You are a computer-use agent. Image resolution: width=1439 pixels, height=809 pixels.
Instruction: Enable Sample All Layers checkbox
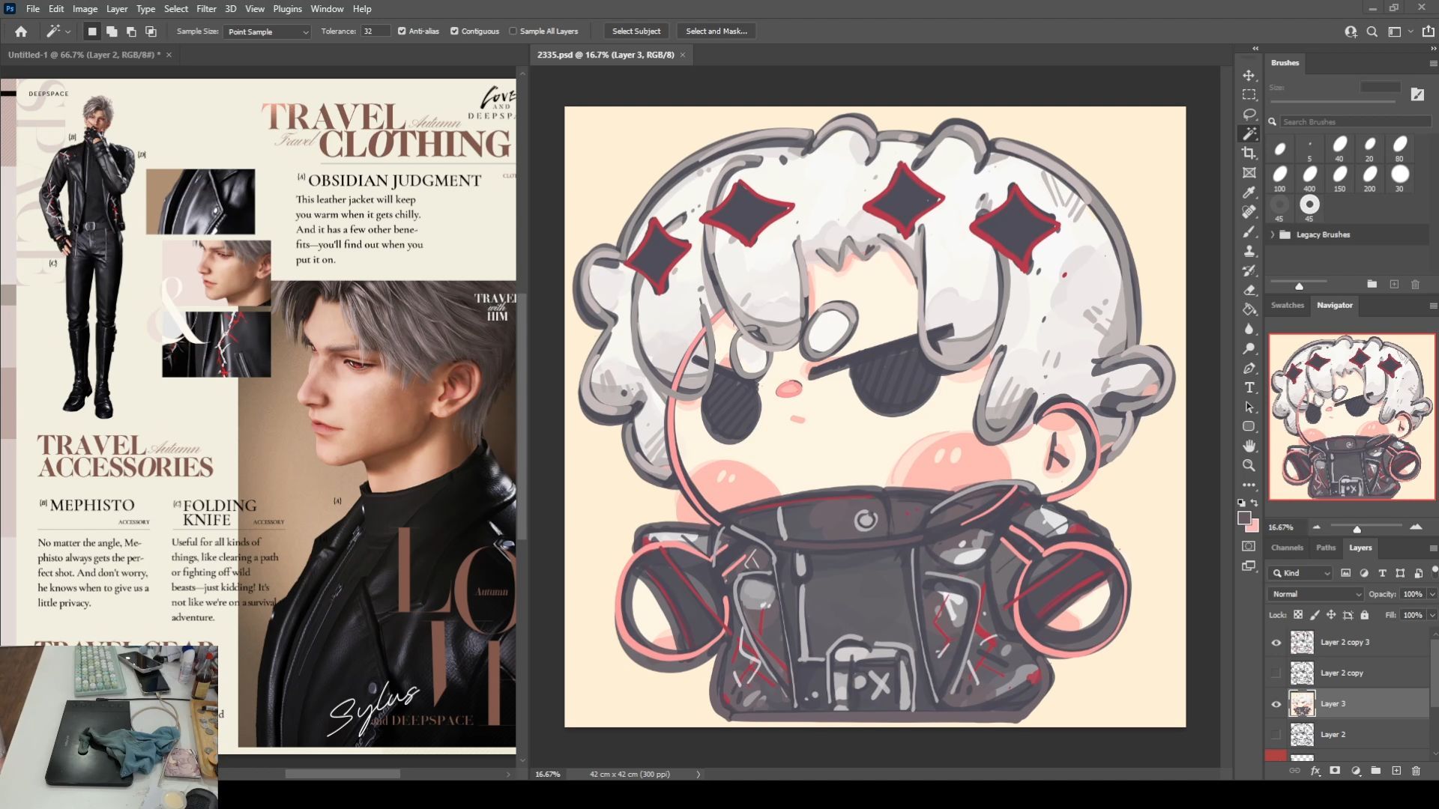point(513,31)
